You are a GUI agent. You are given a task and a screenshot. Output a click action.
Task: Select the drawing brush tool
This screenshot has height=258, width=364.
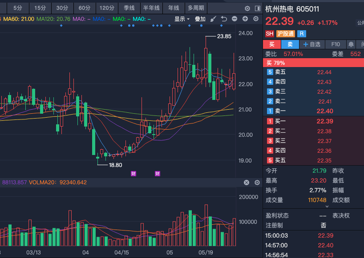pos(213,19)
